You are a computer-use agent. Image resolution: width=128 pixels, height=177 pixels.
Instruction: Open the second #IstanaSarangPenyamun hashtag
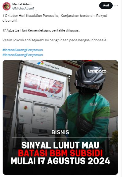[x=23, y=55]
